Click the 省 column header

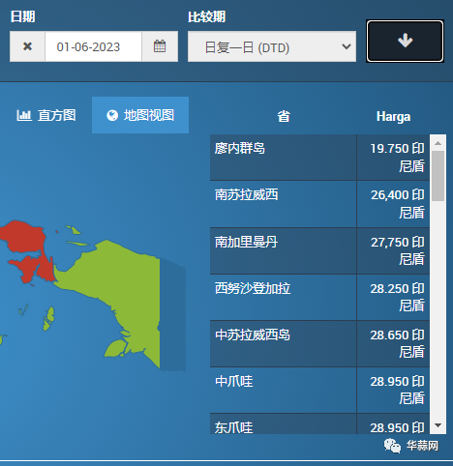(x=284, y=116)
